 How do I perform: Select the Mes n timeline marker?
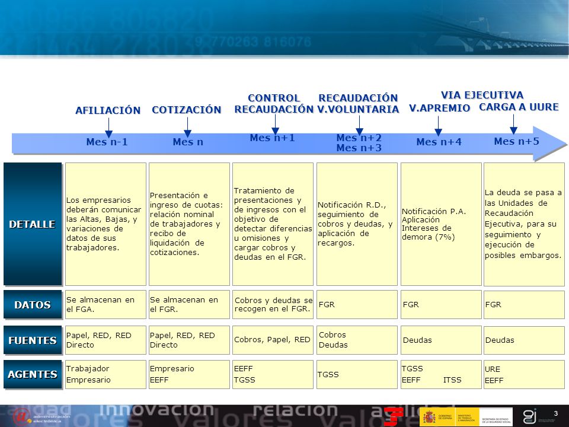tap(188, 142)
